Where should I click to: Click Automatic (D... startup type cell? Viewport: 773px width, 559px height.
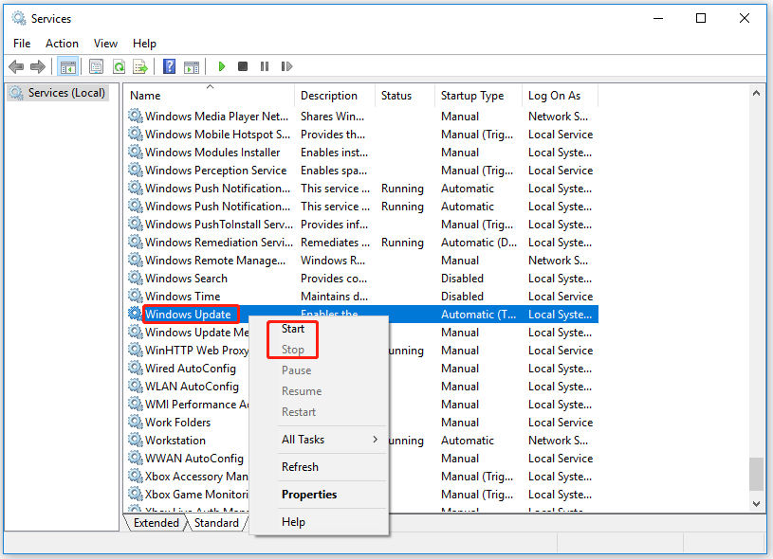pyautogui.click(x=479, y=243)
